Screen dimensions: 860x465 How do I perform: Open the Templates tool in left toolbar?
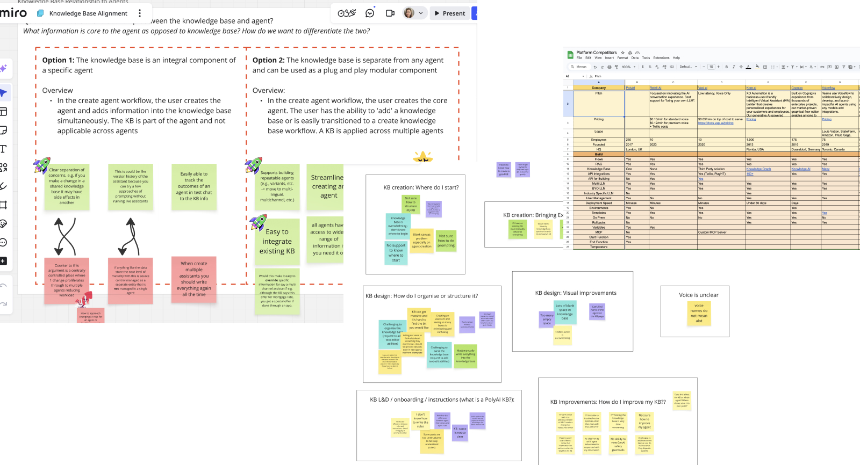(4, 112)
